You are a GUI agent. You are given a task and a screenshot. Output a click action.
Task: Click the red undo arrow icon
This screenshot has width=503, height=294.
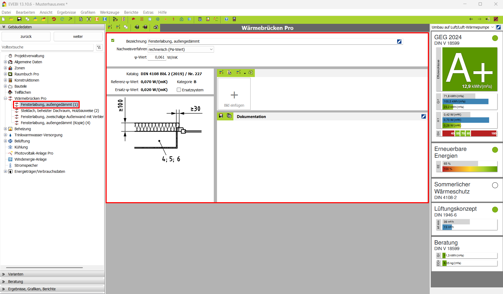(54, 19)
